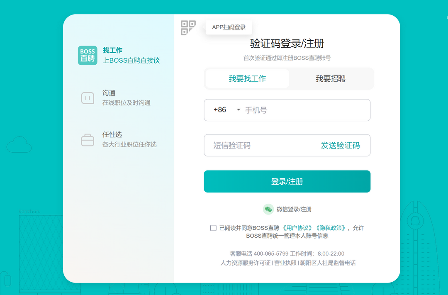Click the QR code login icon
This screenshot has height=295, width=448.
[x=188, y=28]
